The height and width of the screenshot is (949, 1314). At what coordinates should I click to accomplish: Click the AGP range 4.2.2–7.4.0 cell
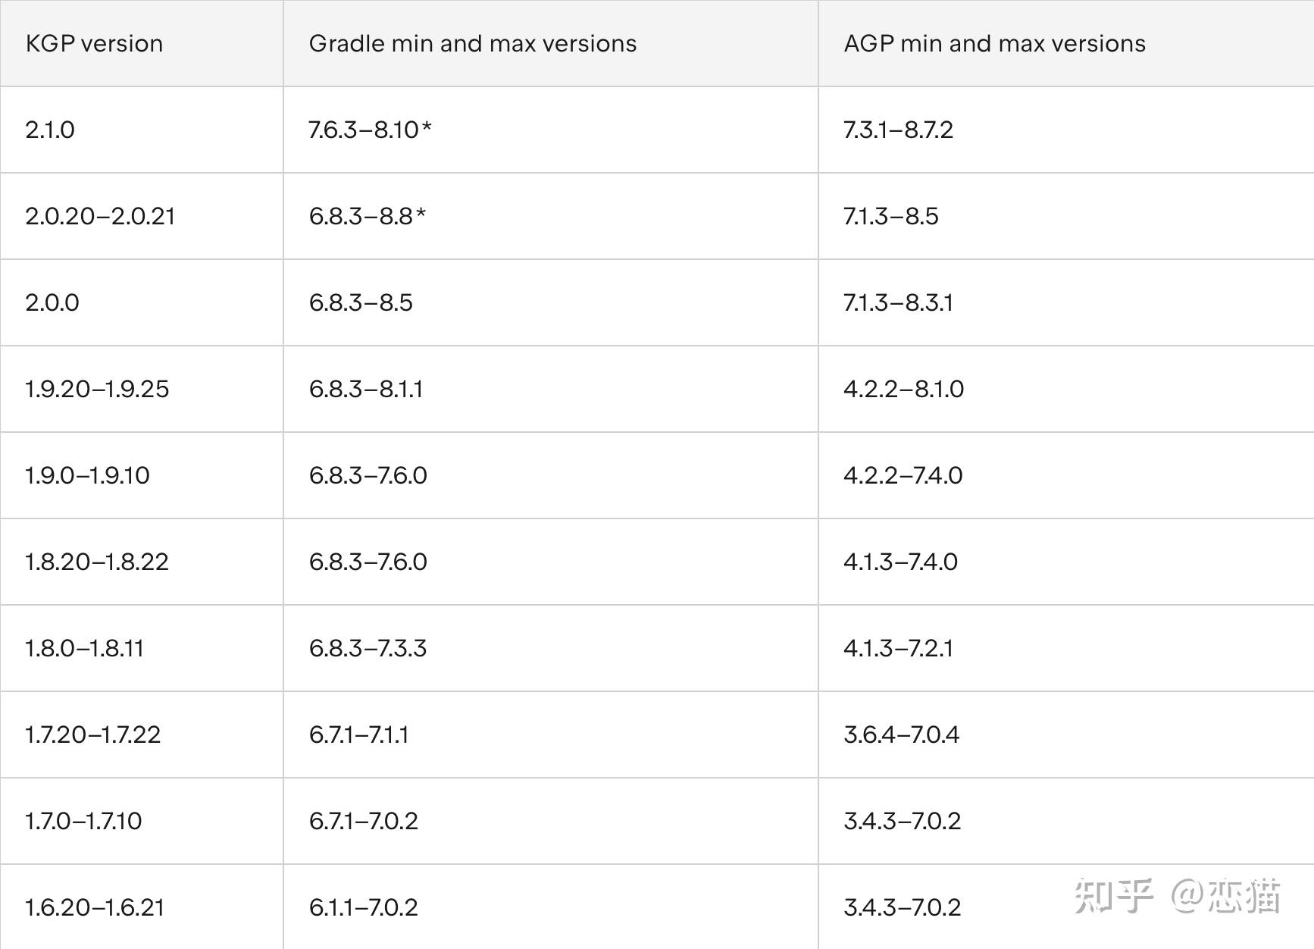(903, 475)
